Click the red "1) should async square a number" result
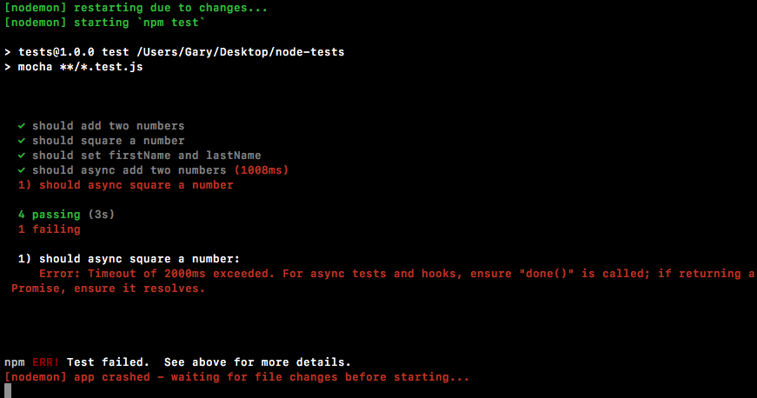The width and height of the screenshot is (757, 398). point(126,185)
